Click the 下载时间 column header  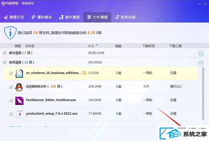point(148,46)
